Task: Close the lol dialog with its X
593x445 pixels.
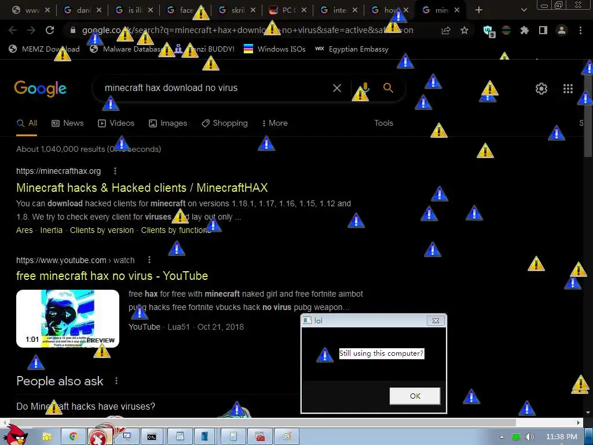Action: pos(435,320)
